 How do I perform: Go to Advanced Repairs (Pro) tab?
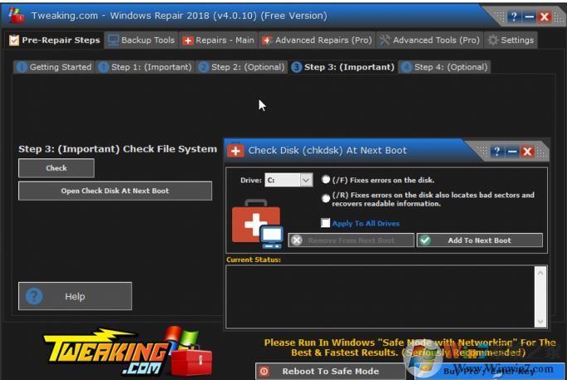coord(317,40)
